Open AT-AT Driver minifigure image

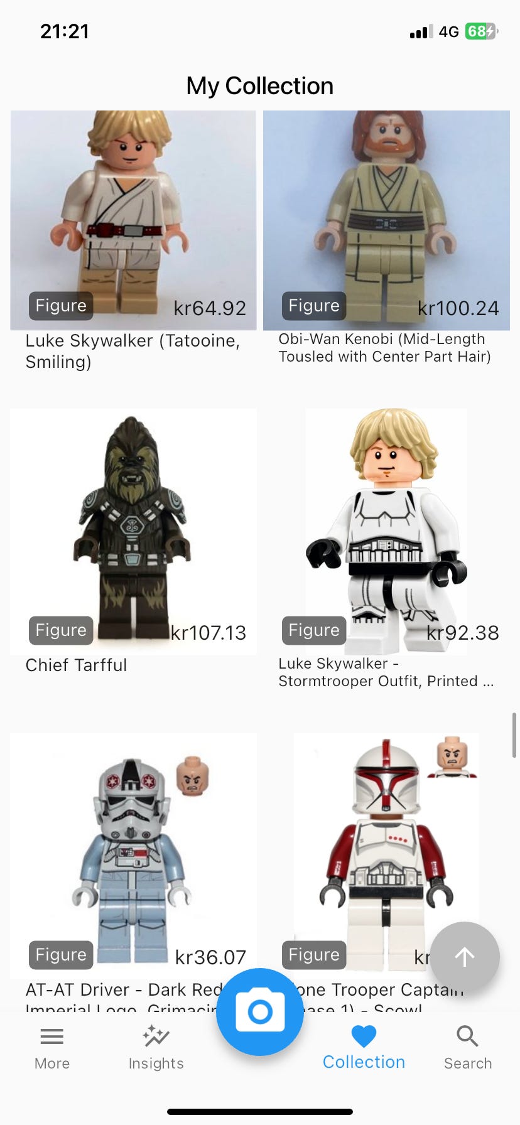tap(133, 856)
